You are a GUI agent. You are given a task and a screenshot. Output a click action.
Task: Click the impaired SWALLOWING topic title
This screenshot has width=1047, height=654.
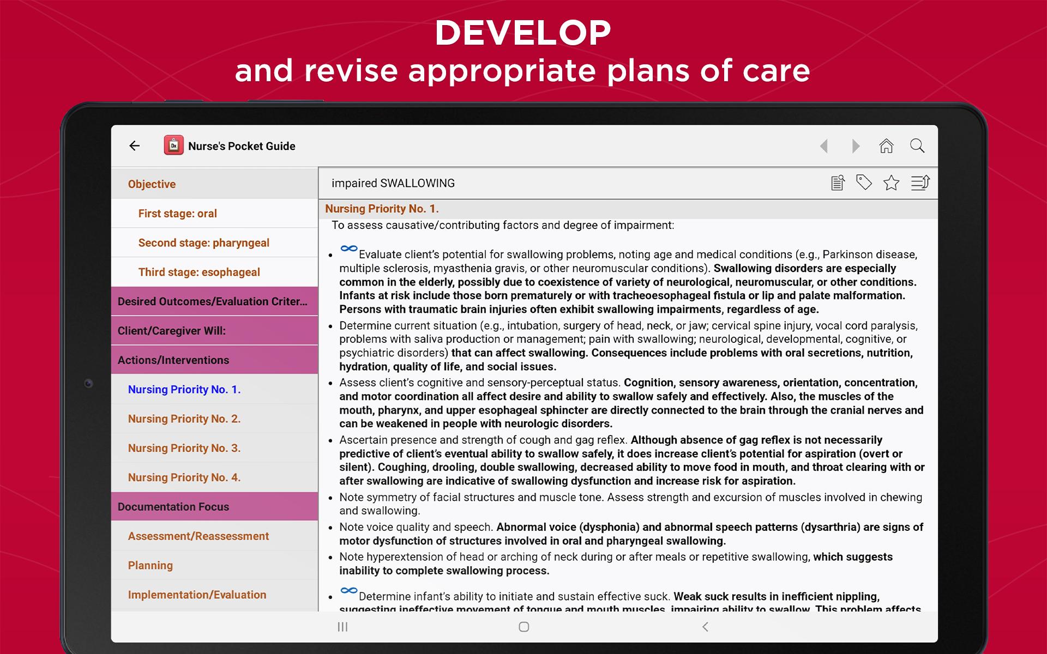(393, 183)
